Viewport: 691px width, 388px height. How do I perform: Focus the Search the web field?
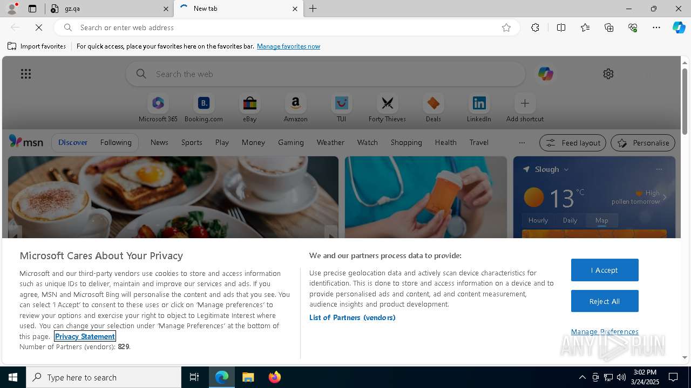(326, 74)
